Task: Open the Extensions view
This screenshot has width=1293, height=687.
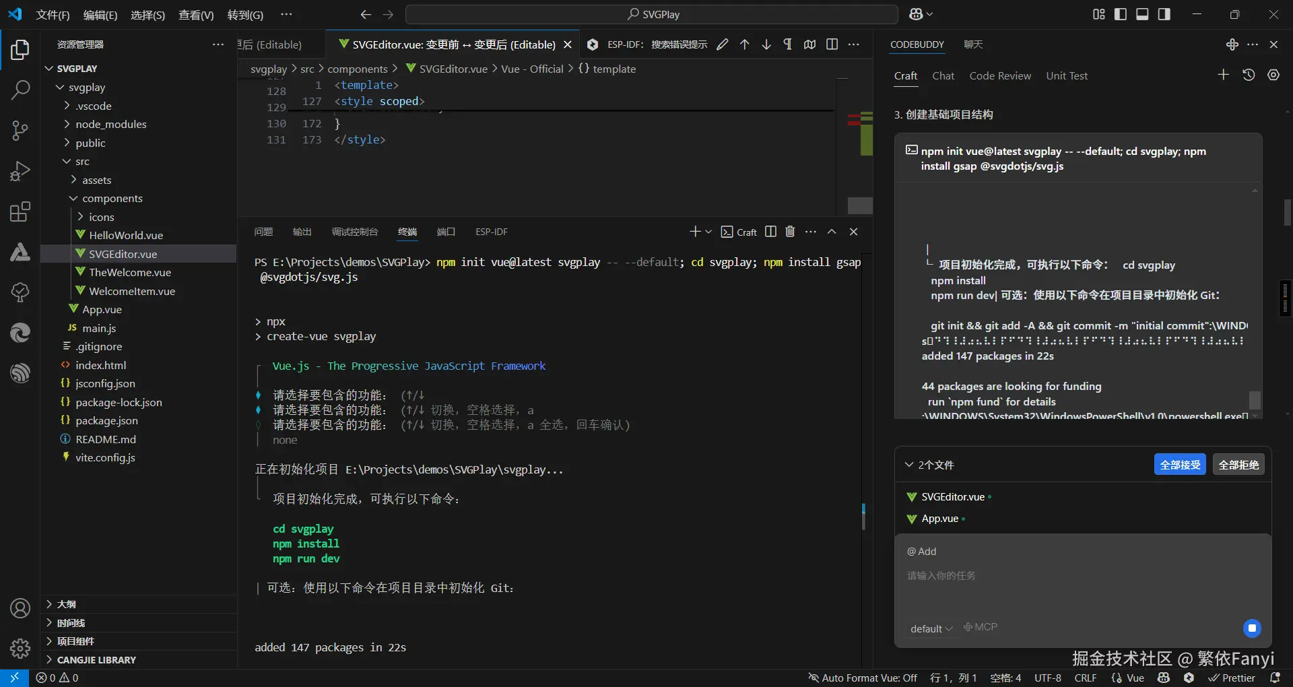Action: click(20, 211)
